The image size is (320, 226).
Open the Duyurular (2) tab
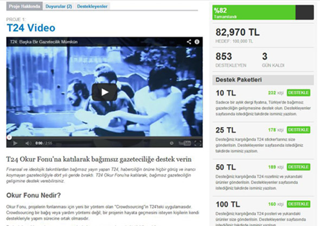coord(59,6)
